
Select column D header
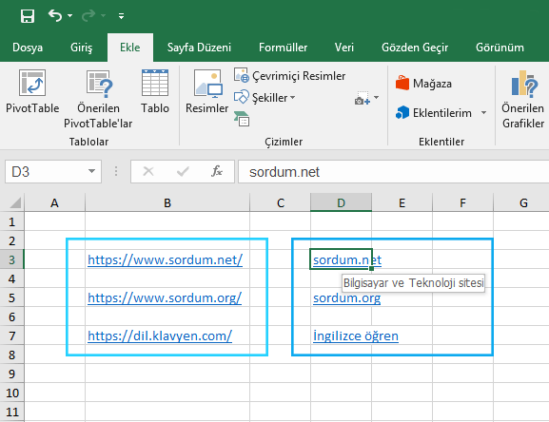[x=341, y=202]
